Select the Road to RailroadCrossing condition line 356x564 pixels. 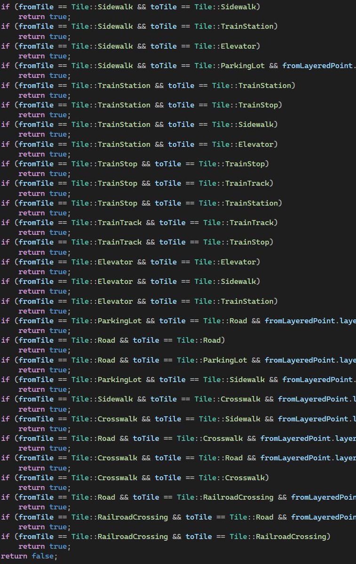(178, 497)
